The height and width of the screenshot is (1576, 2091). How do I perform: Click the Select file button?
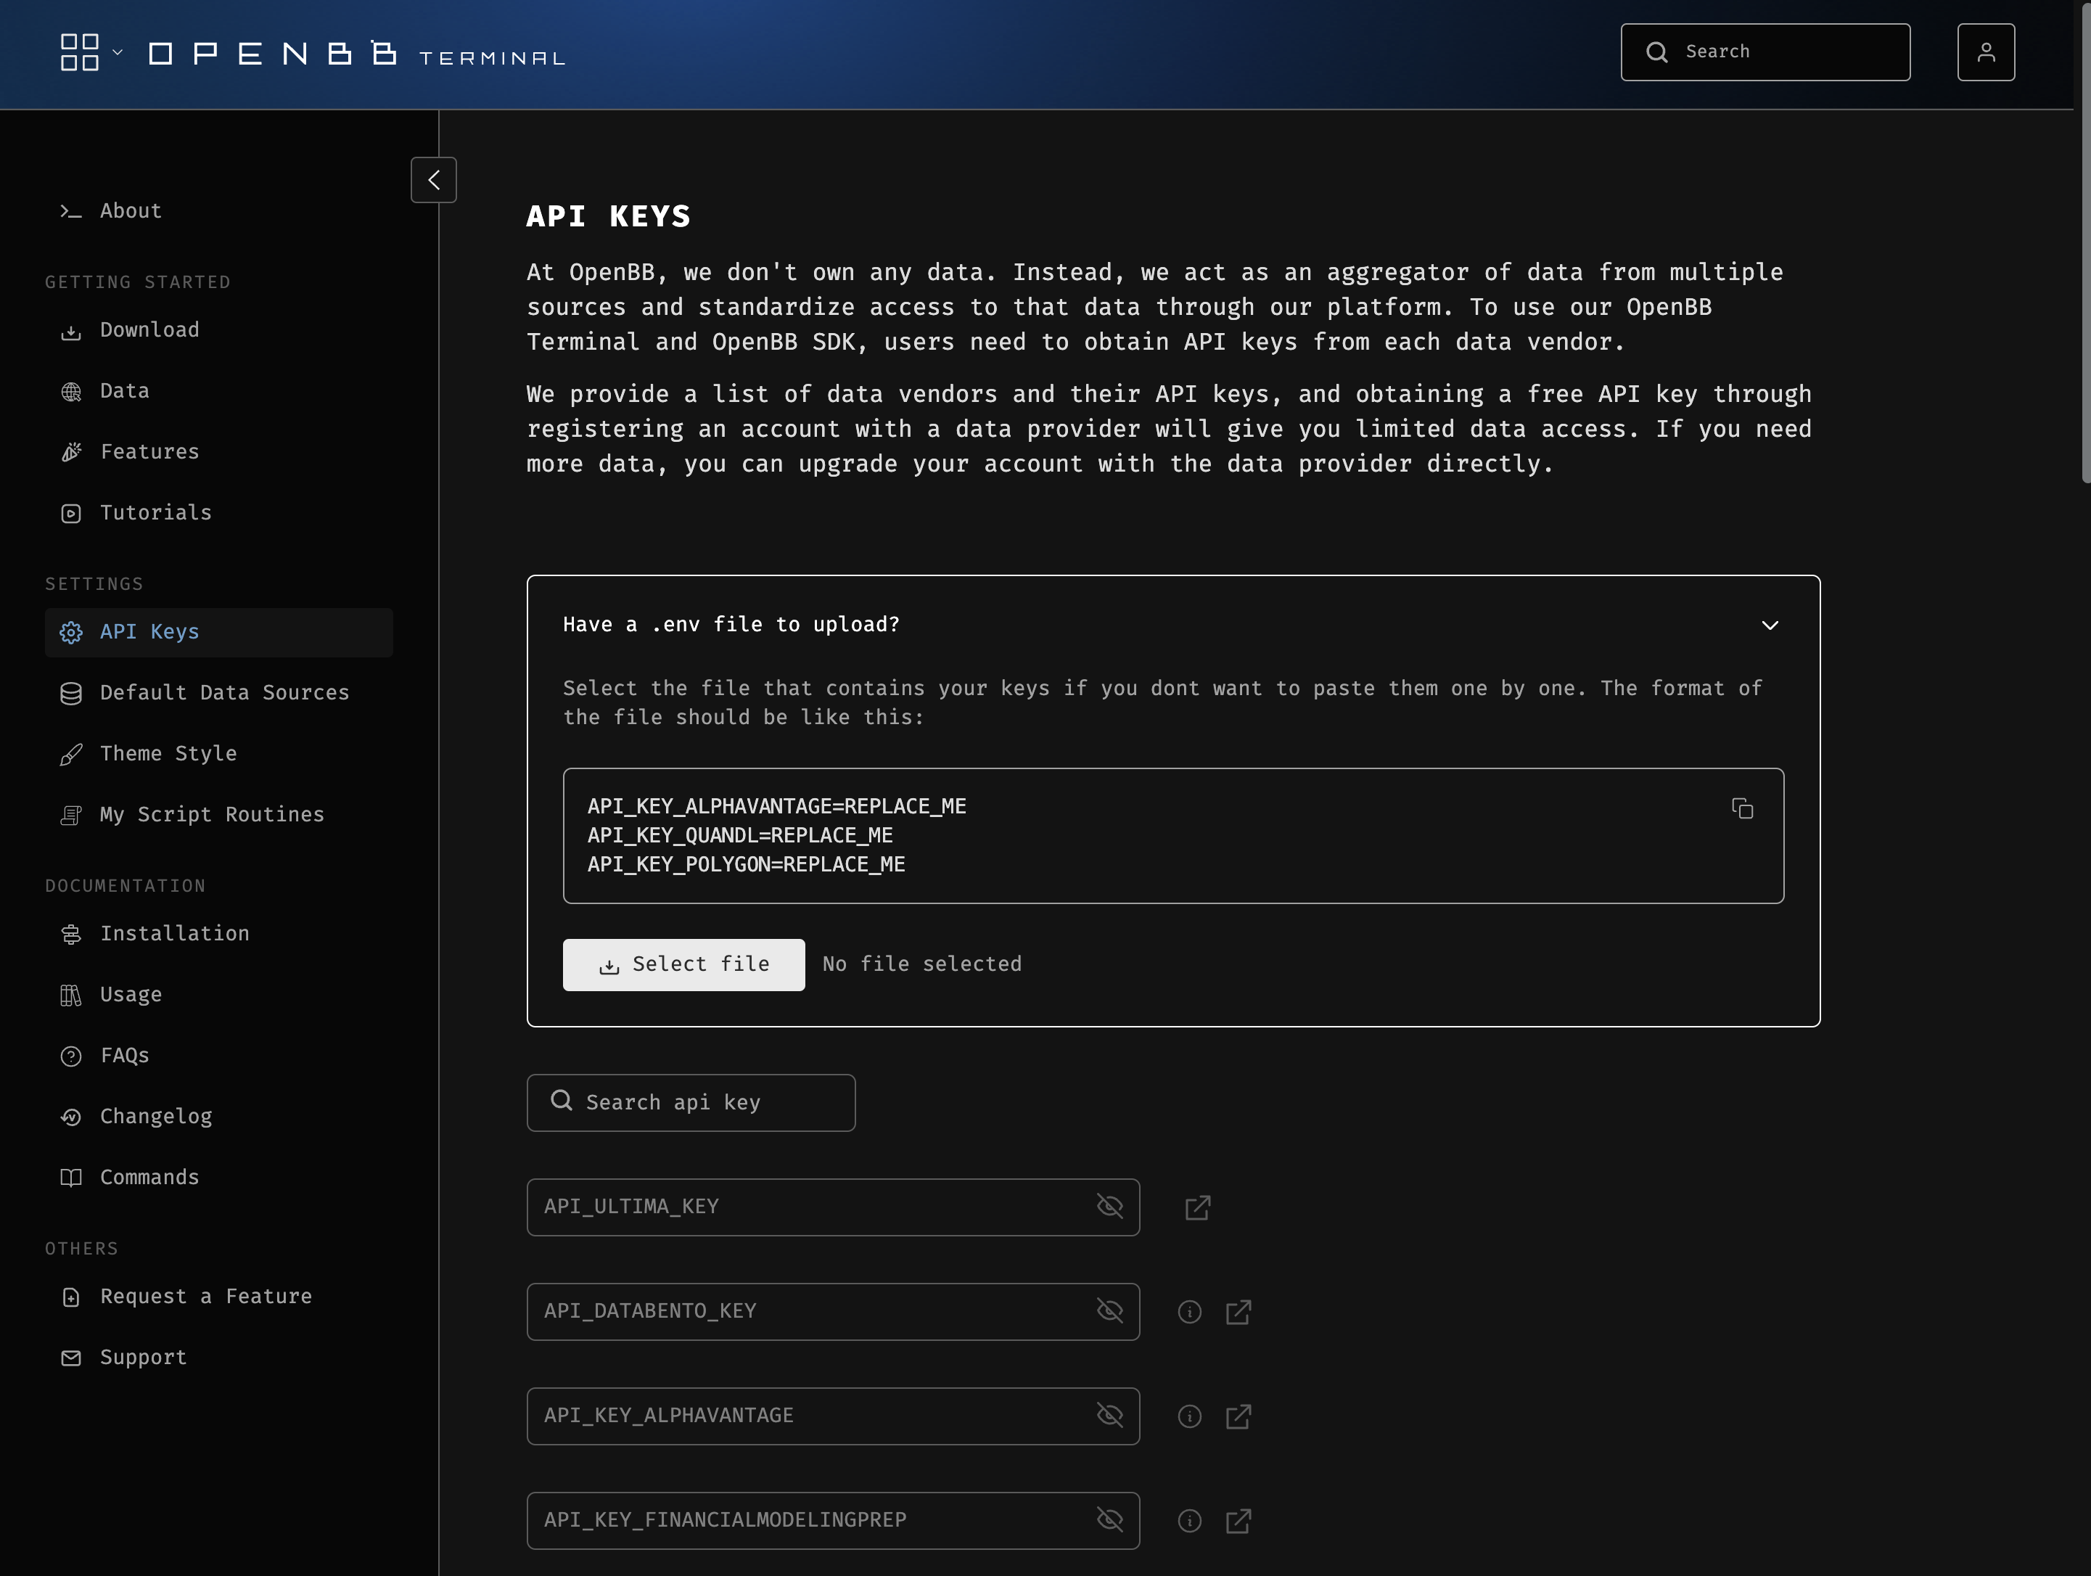(x=683, y=964)
